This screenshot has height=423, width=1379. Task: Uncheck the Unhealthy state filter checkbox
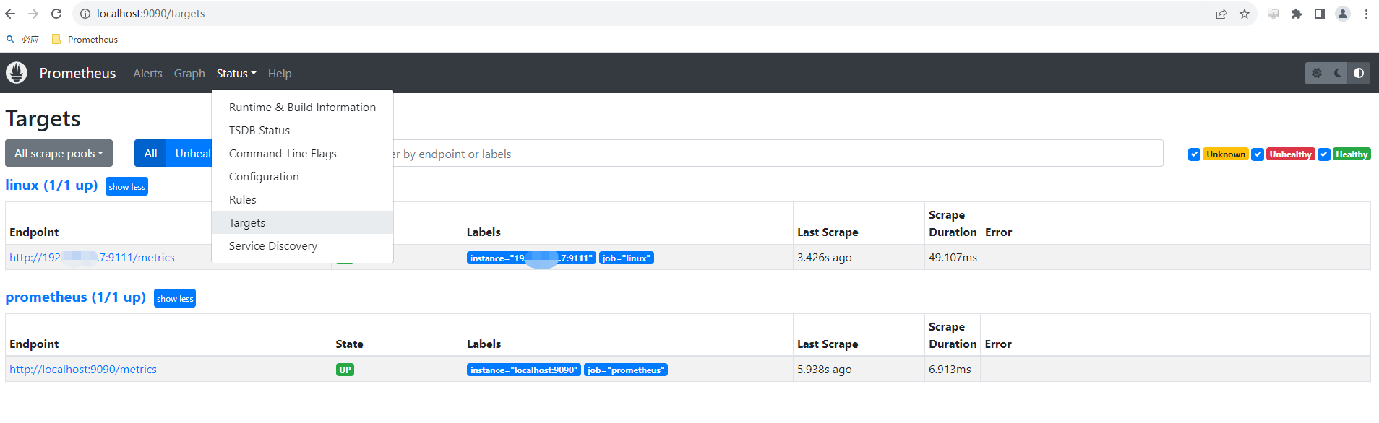(x=1258, y=154)
